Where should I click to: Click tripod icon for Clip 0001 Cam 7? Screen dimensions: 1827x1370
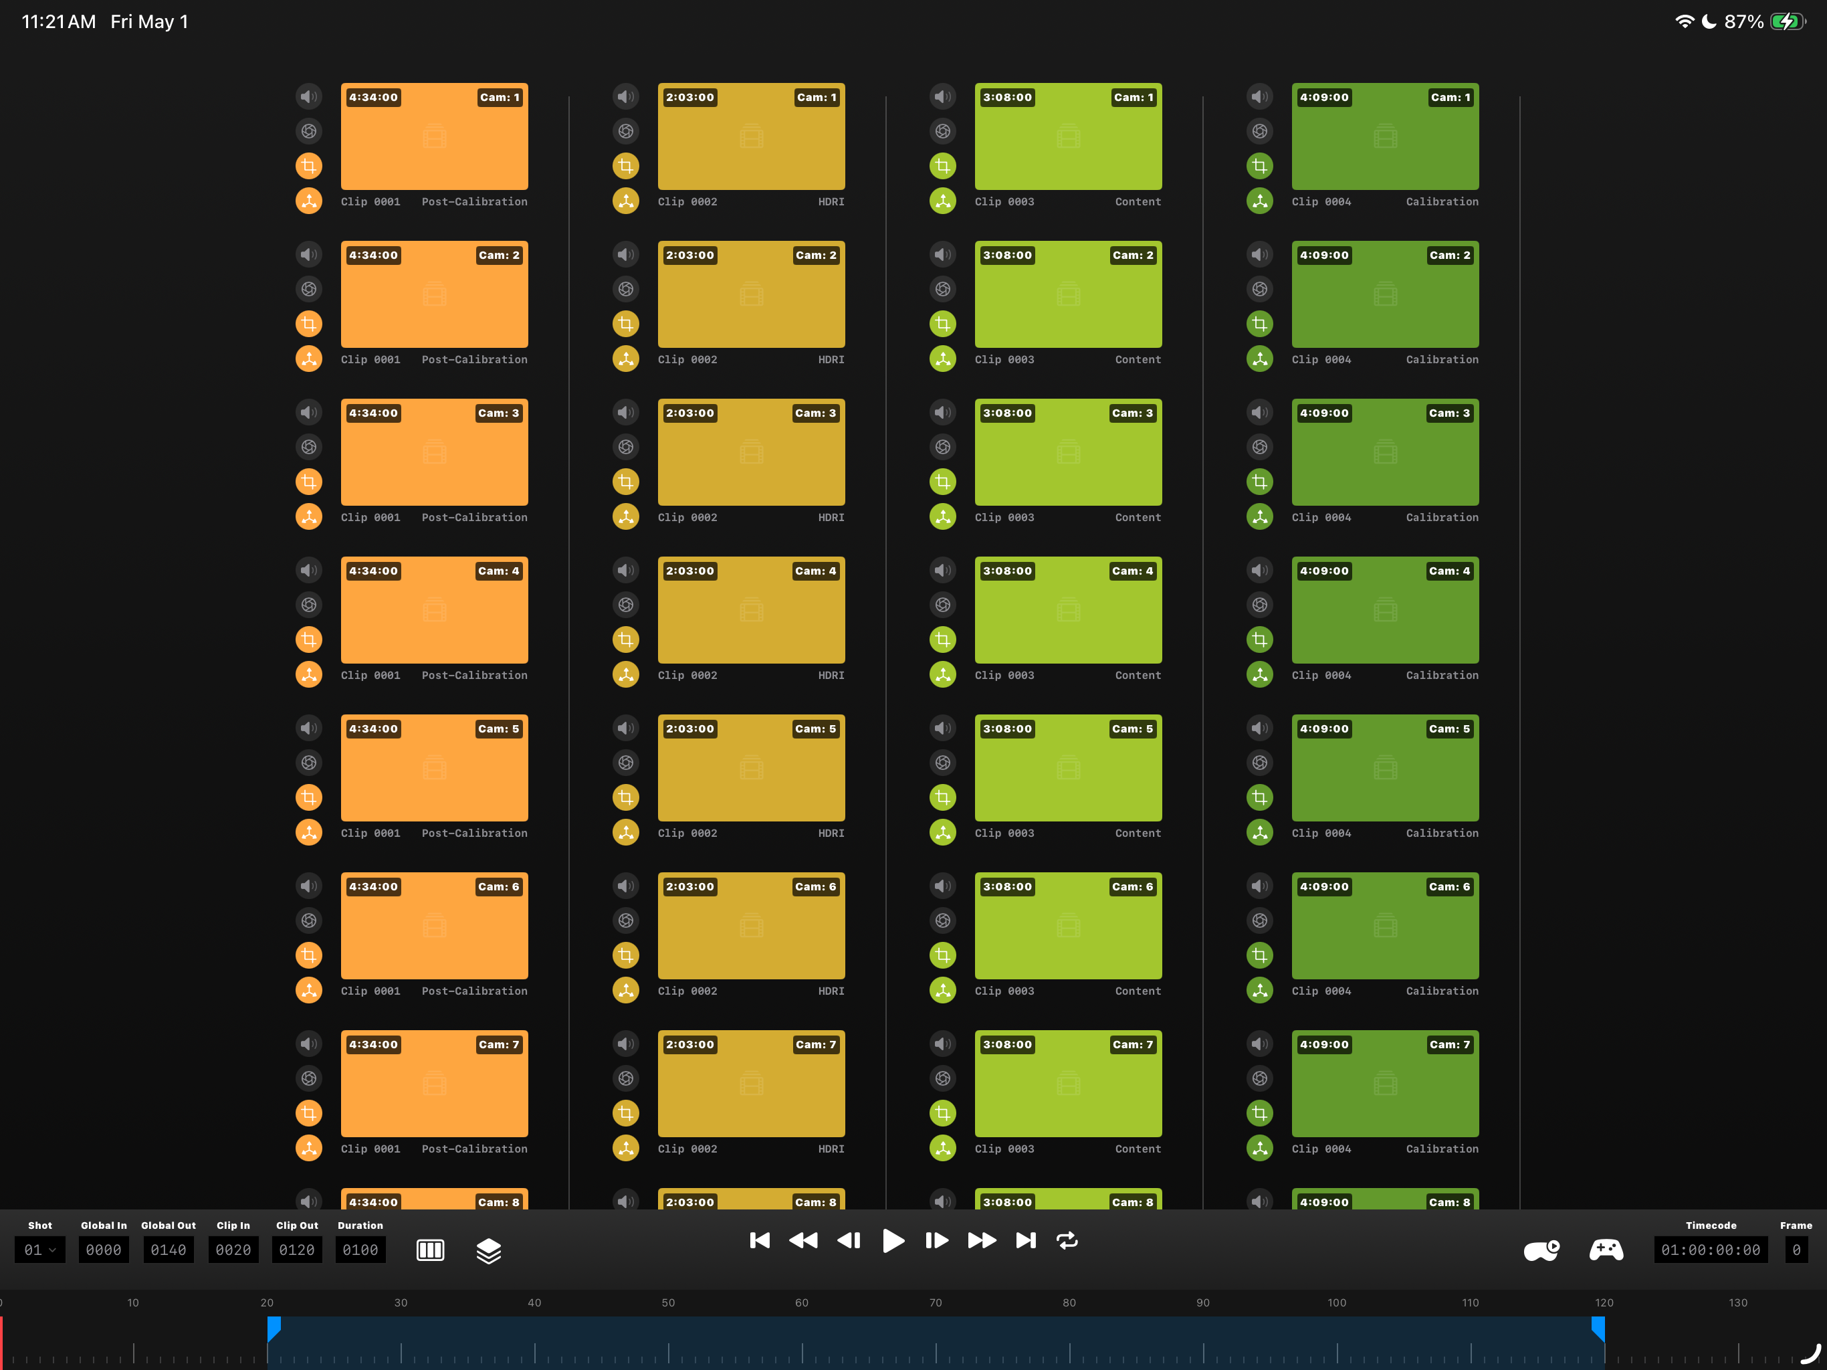tap(309, 1148)
